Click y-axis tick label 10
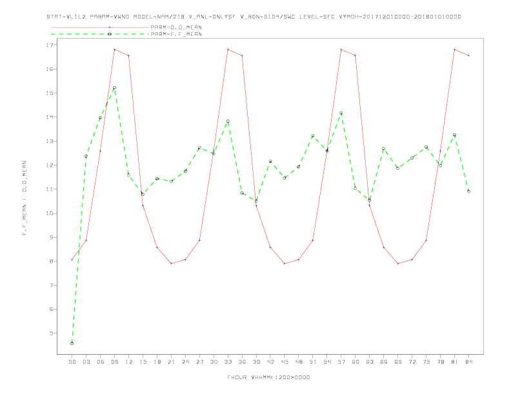This screenshot has height=394, width=511. [49, 213]
